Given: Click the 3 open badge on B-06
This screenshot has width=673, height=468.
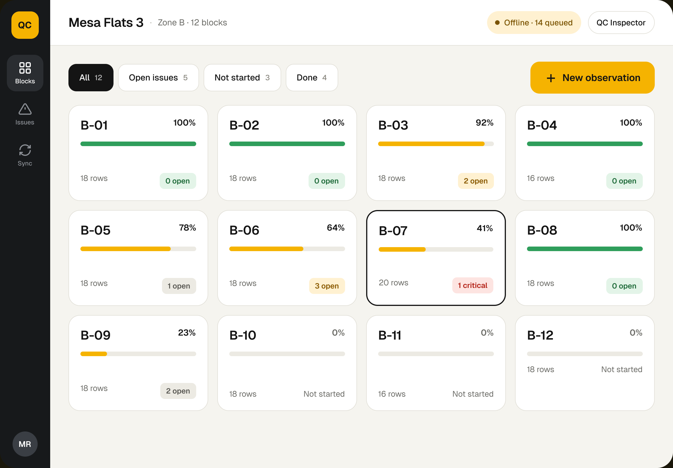Looking at the screenshot, I should (327, 286).
